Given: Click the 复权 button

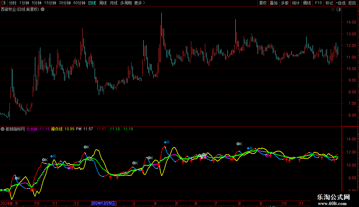Looking at the screenshot, I should [x=263, y=3].
